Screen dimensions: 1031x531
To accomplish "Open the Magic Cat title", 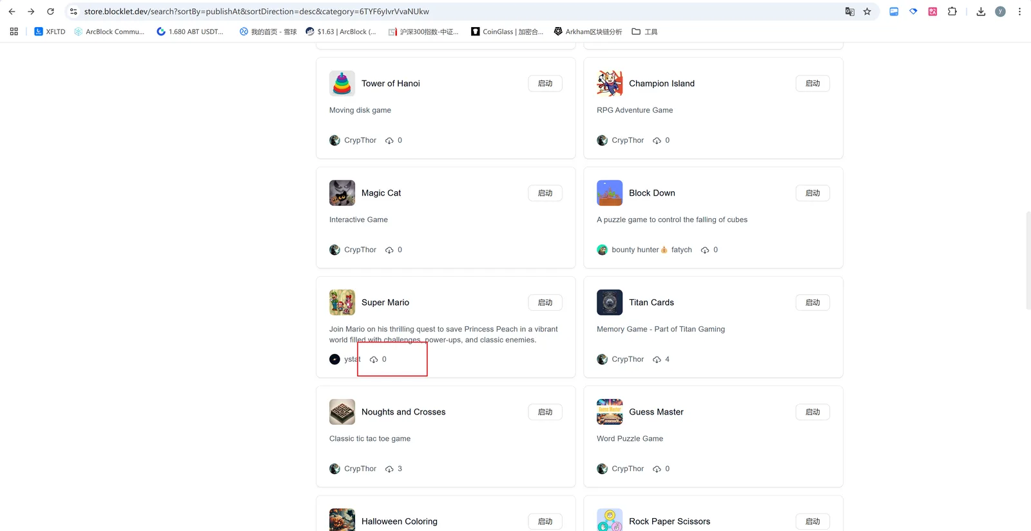I will (x=381, y=193).
